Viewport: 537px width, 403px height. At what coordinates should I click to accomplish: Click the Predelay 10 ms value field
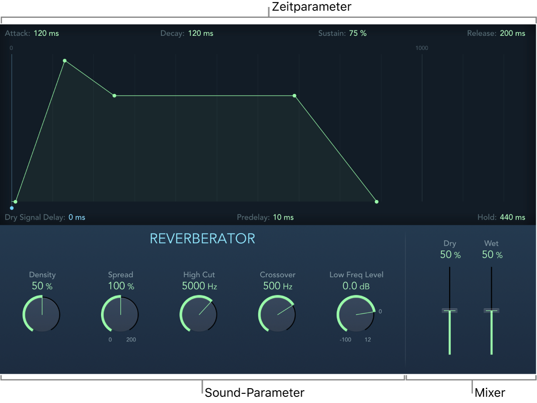283,217
